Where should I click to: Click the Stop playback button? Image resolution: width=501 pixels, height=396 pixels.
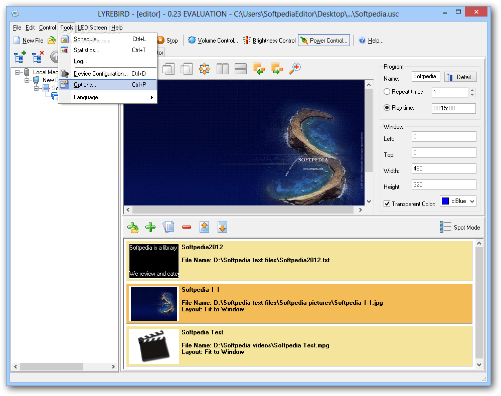168,41
